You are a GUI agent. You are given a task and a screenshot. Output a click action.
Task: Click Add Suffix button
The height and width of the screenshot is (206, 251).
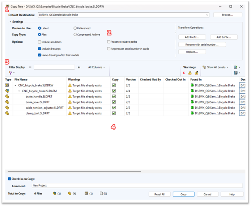(224, 37)
